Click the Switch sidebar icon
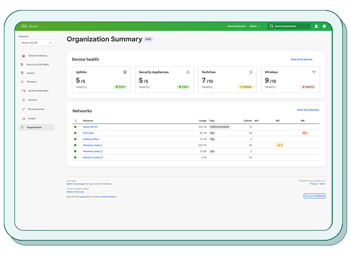 [x=22, y=73]
